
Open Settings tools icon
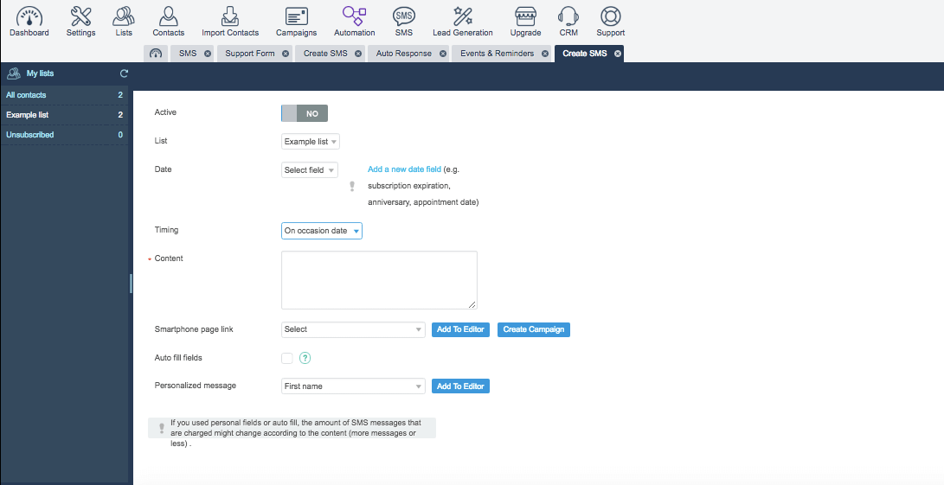(80, 16)
